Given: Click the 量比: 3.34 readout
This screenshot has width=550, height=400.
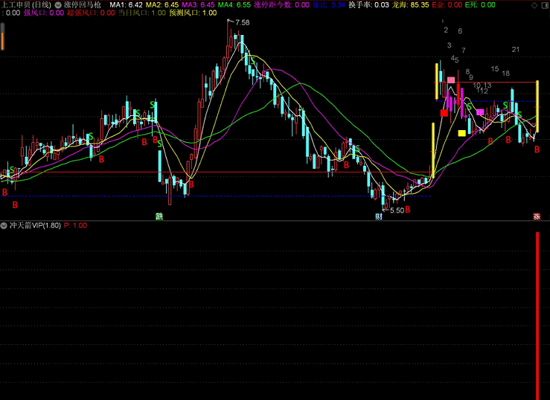Looking at the screenshot, I should pos(329,5).
